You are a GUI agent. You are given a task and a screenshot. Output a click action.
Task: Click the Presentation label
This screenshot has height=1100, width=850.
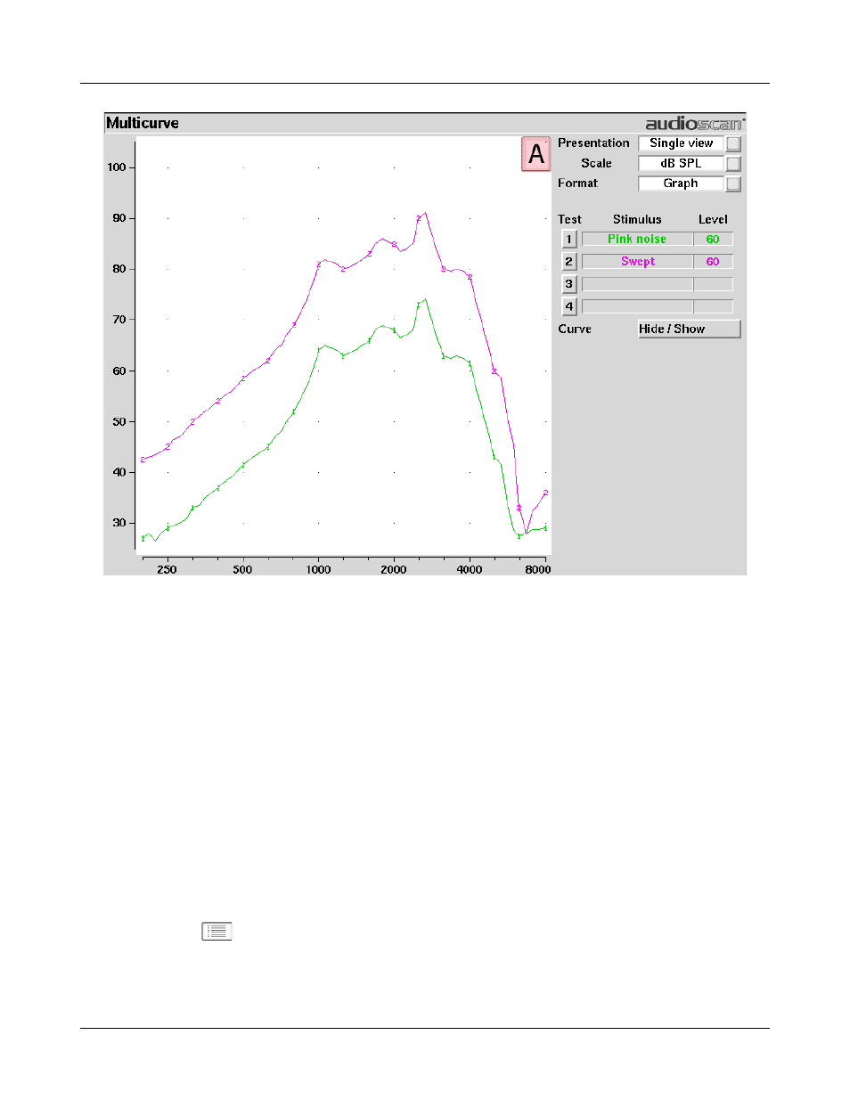click(x=593, y=143)
